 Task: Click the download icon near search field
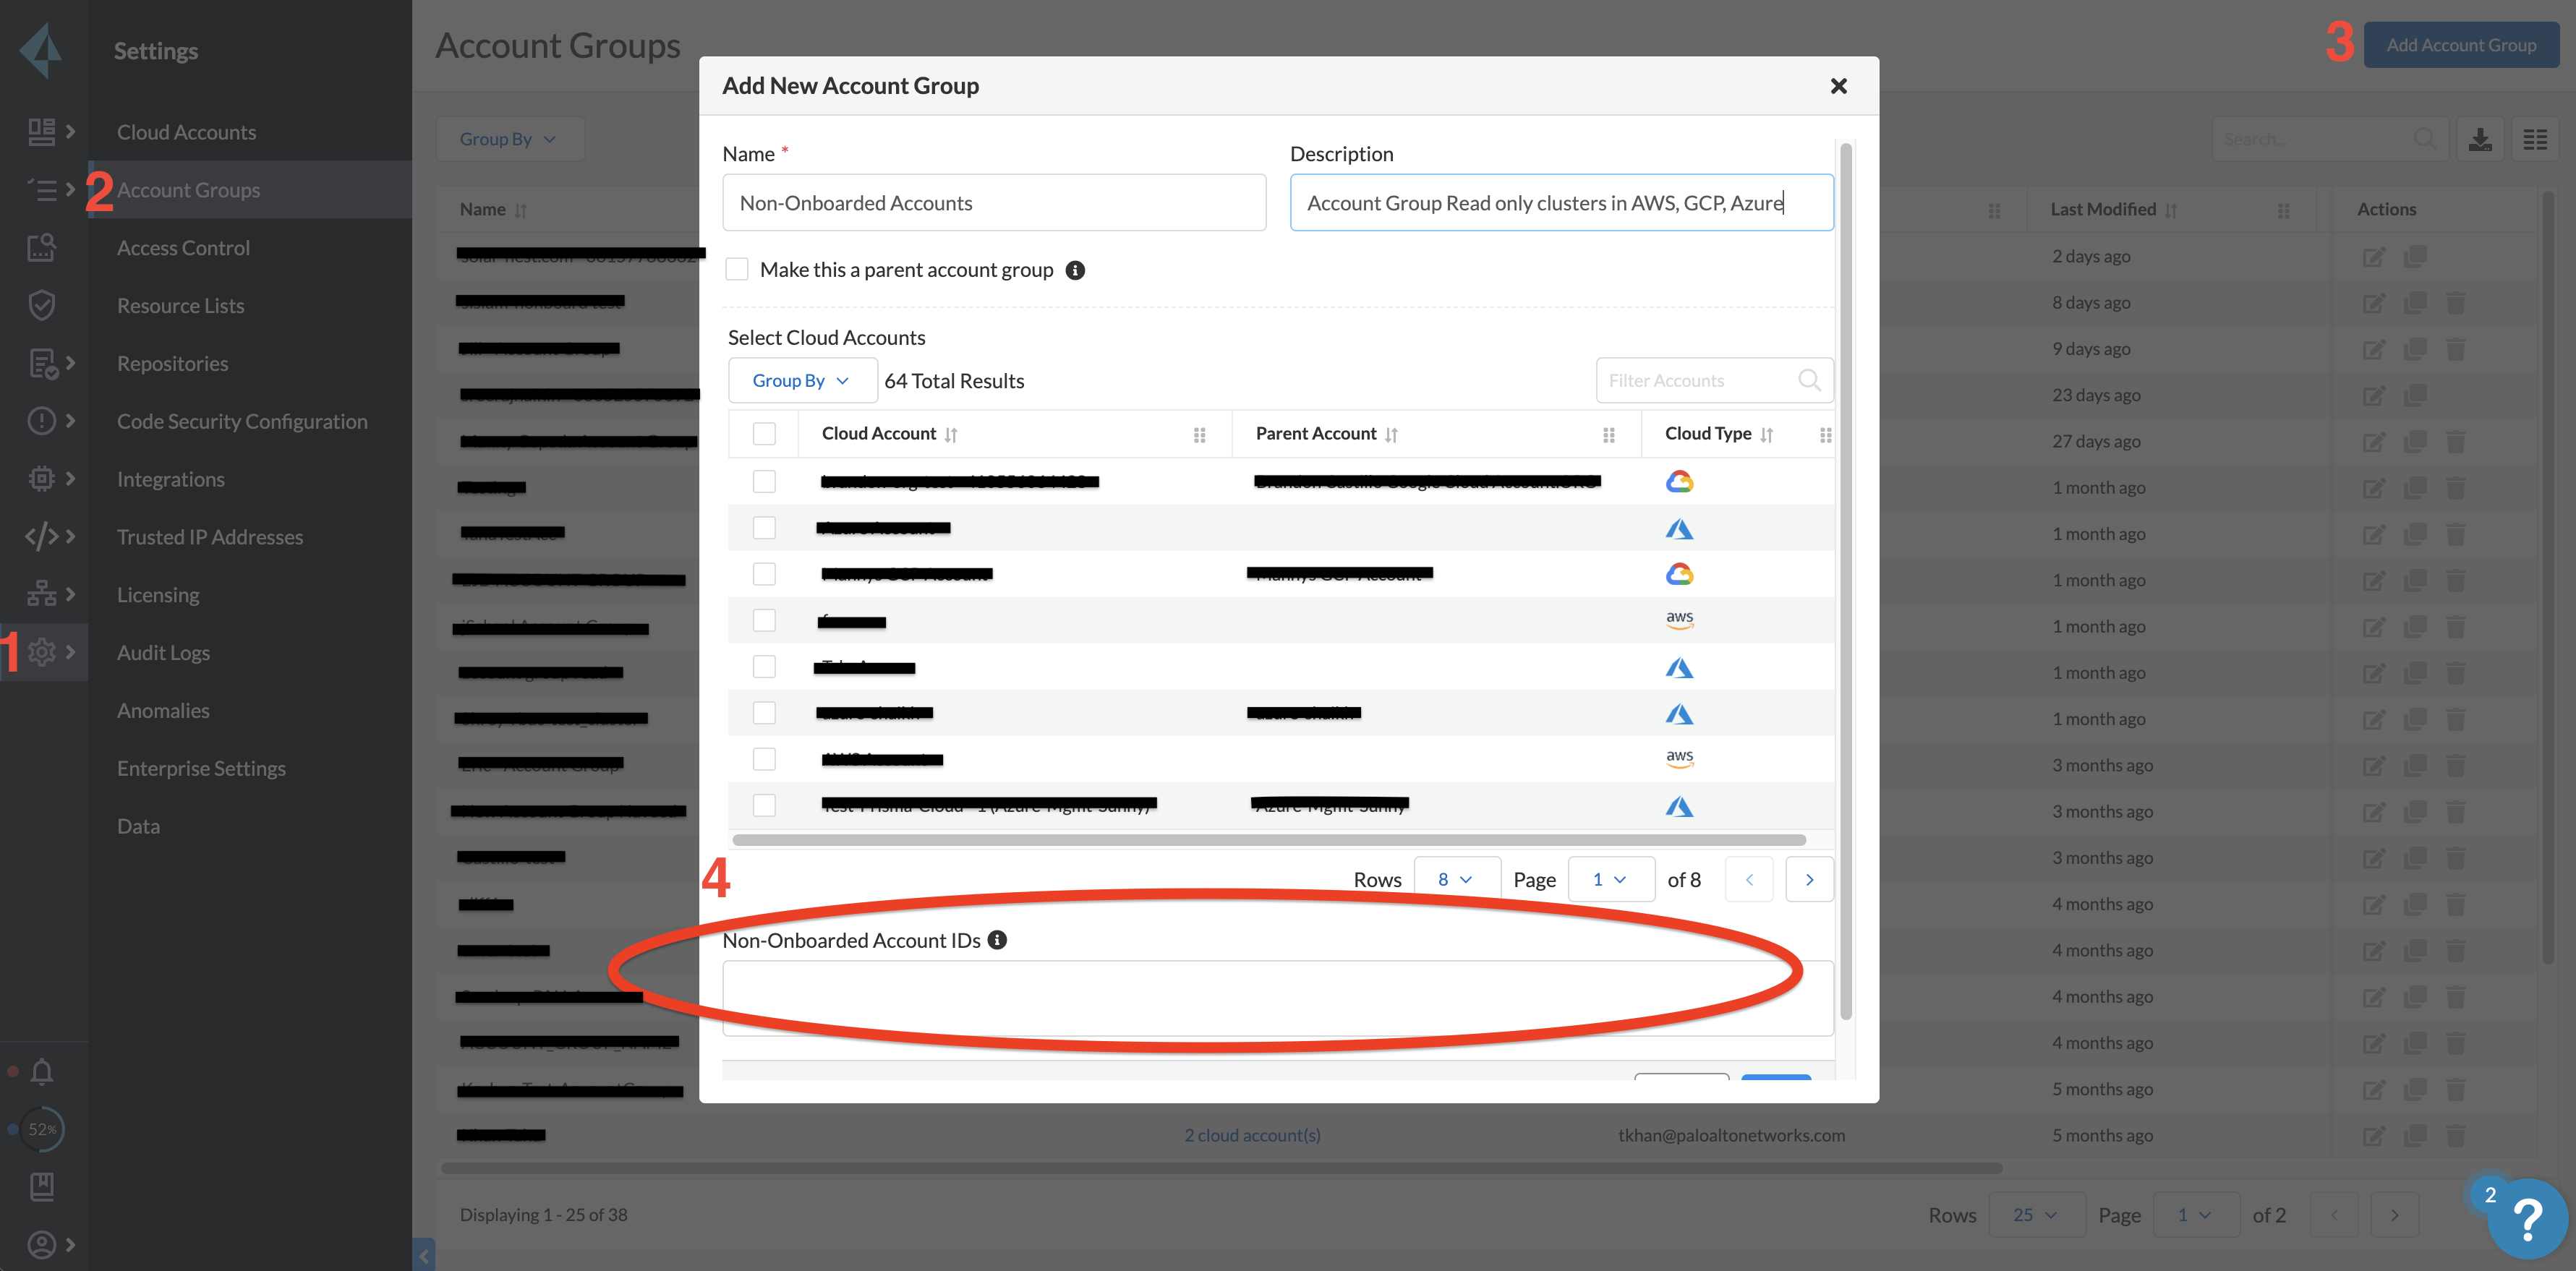tap(2480, 139)
